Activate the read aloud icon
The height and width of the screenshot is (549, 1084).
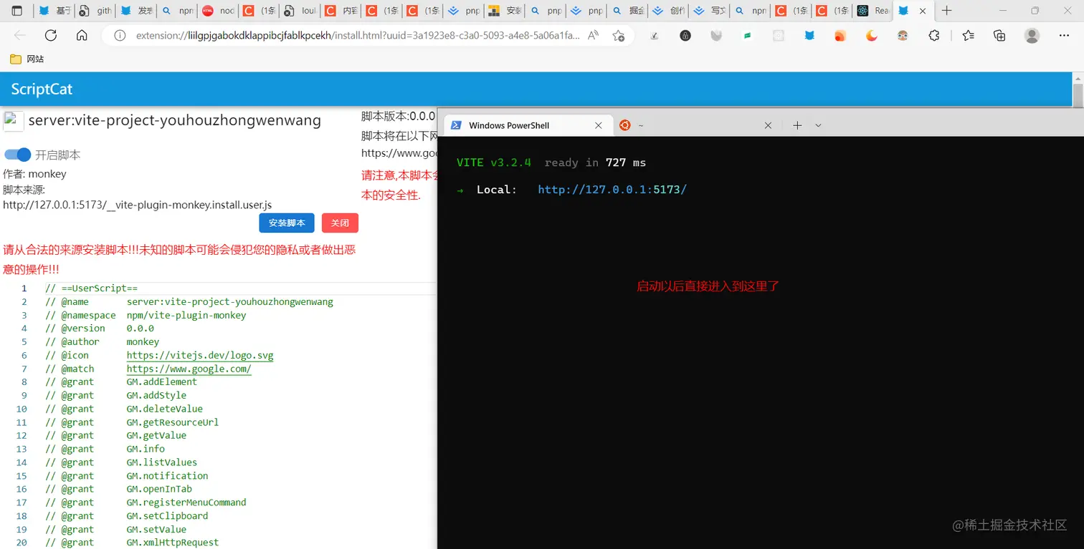click(x=593, y=35)
